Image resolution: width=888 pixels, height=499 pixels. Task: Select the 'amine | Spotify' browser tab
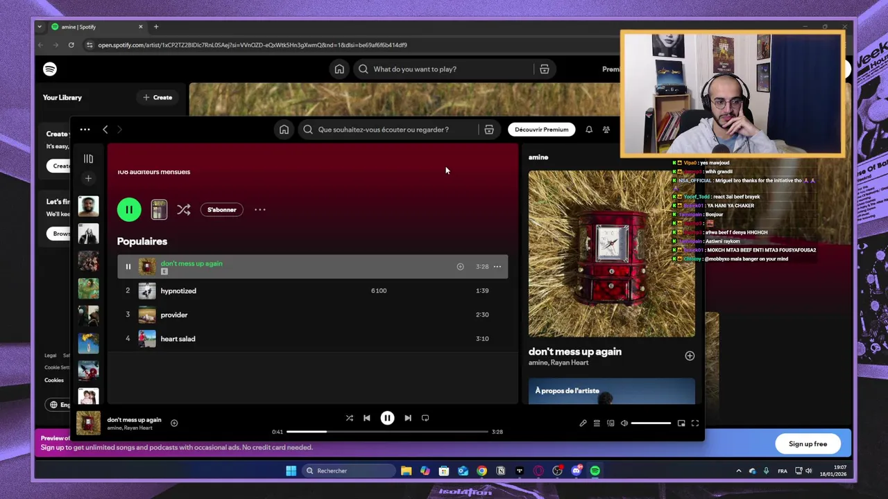pyautogui.click(x=96, y=27)
